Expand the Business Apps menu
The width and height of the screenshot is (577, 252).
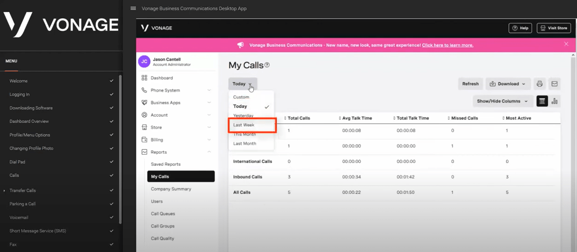tap(176, 102)
